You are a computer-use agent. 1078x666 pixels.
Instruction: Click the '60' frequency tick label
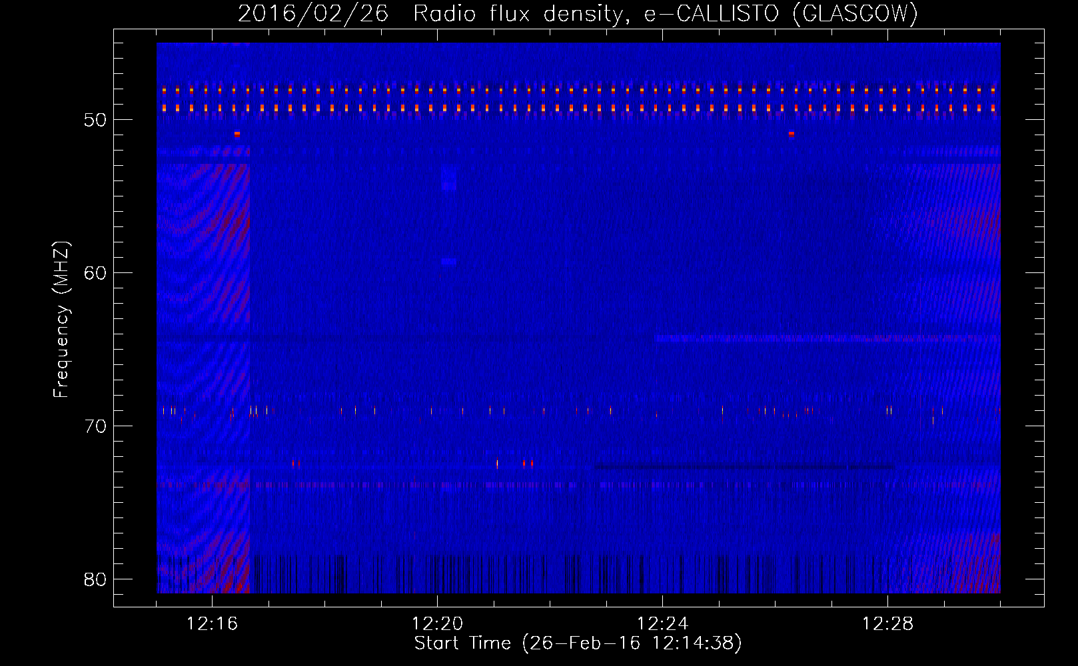click(95, 273)
